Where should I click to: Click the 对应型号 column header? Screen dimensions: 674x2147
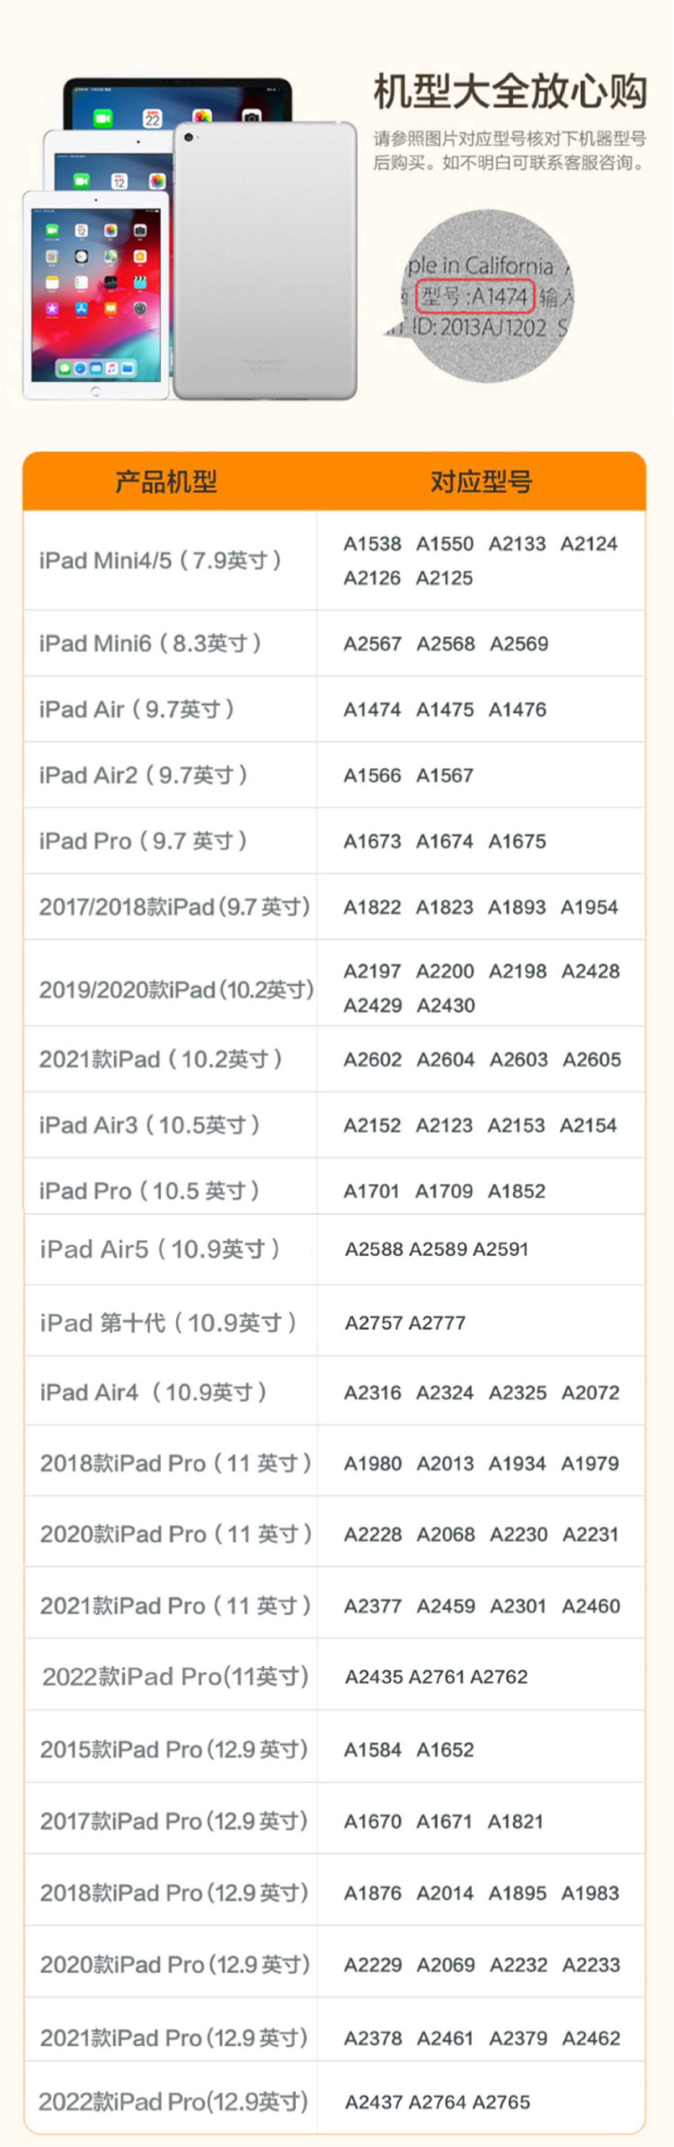[481, 482]
